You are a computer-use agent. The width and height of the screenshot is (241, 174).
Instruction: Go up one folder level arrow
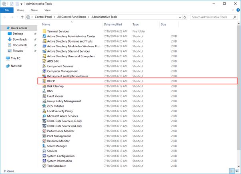click(x=22, y=17)
